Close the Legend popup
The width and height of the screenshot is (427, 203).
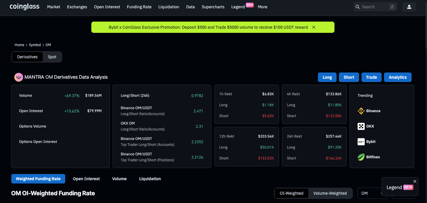tap(415, 181)
